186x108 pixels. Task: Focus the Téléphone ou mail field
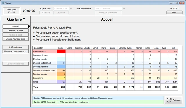pyautogui.click(x=108, y=8)
